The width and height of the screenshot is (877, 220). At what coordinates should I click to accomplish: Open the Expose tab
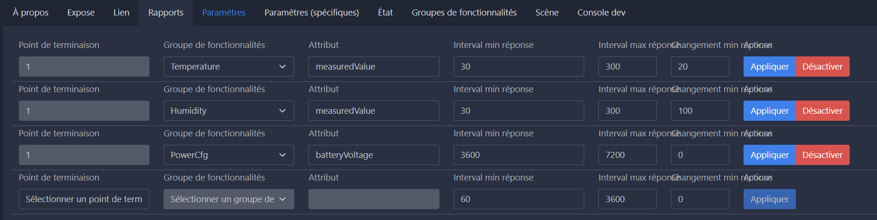[81, 13]
